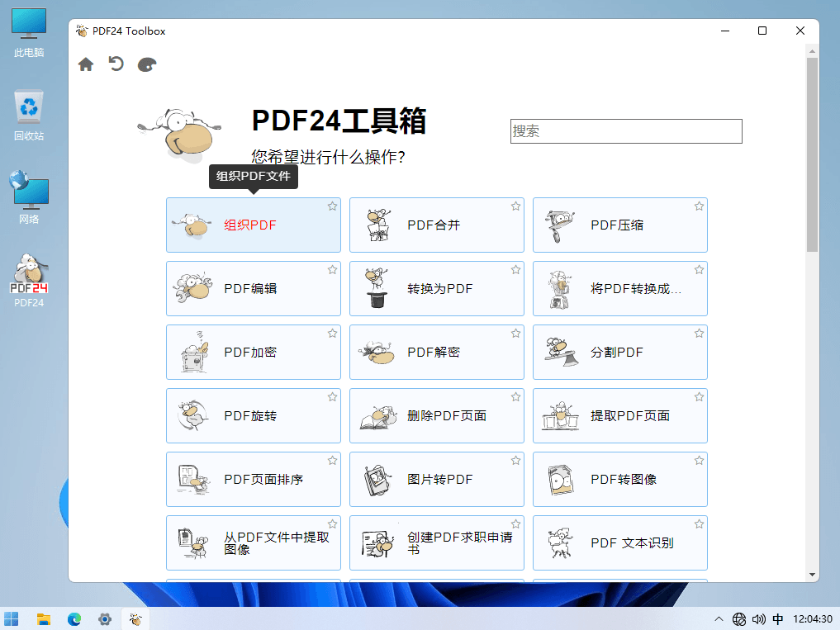Mark 提取PDF页面 as favorite

(698, 396)
